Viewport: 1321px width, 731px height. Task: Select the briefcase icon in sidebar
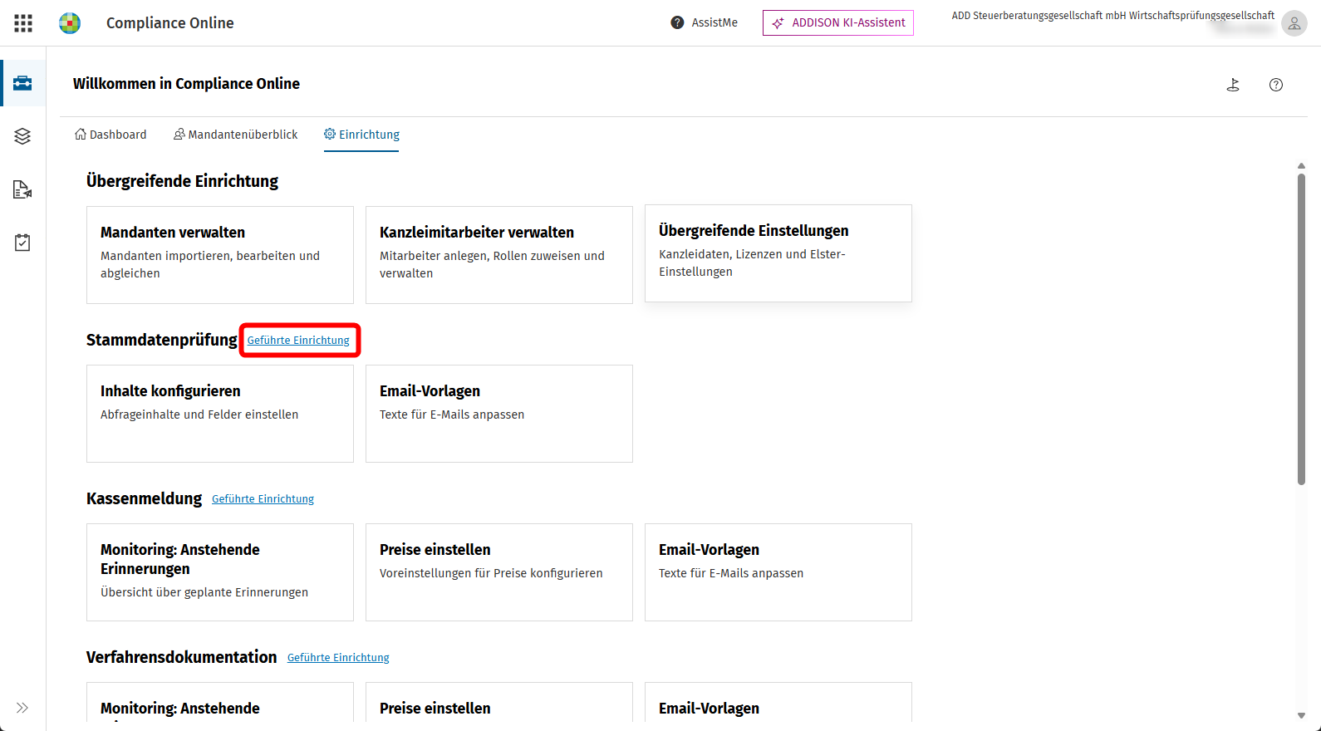[22, 83]
